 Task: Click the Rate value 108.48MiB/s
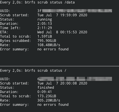coord(49,45)
